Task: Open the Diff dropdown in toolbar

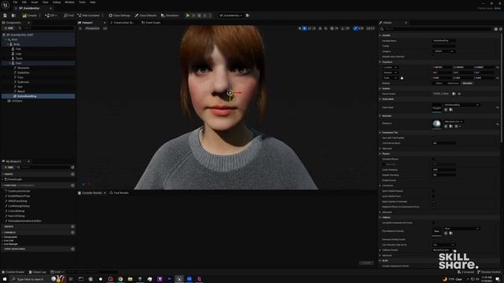Action: point(50,16)
